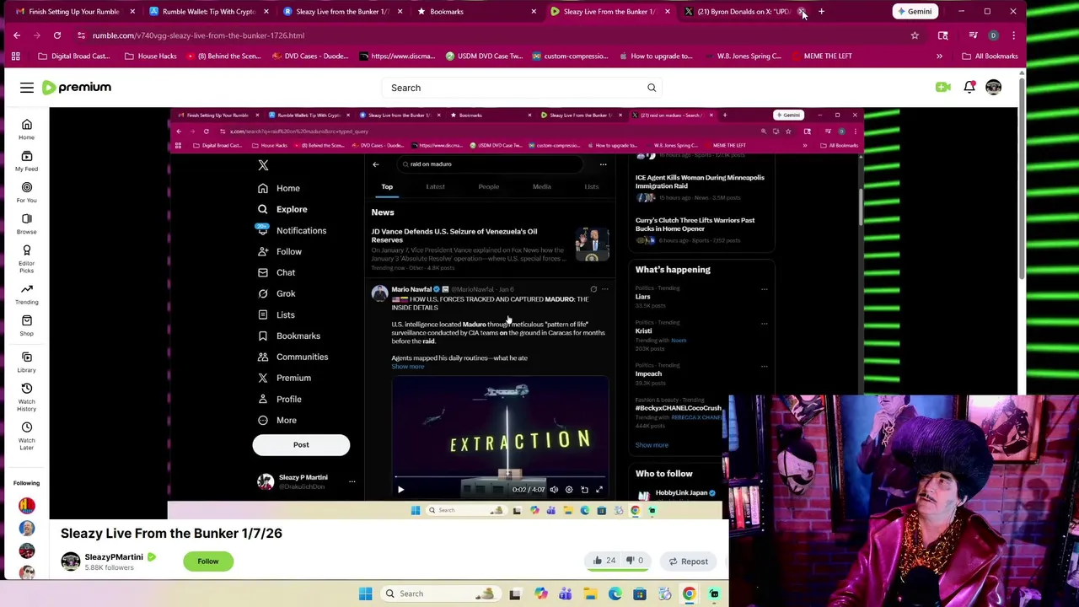Open Behind the Scenes YouTube bookmark
The height and width of the screenshot is (607, 1079).
[x=223, y=56]
